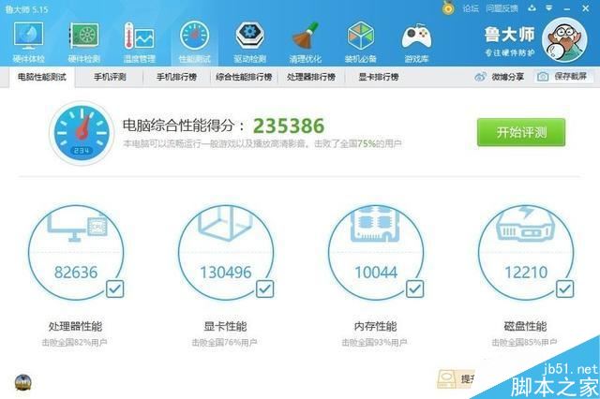Open the 问题反馈 feedback link
This screenshot has width=600, height=399.
[502, 8]
